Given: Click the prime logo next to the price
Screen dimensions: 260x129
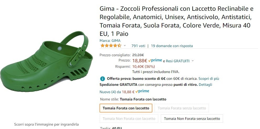Looking at the screenshot, I should [x=155, y=60].
